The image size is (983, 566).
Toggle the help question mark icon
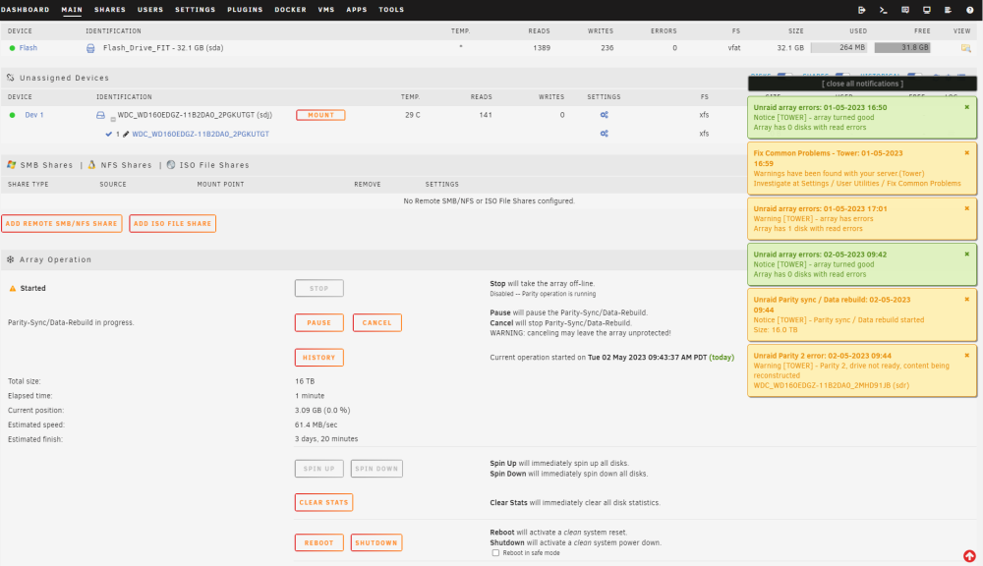pos(970,10)
